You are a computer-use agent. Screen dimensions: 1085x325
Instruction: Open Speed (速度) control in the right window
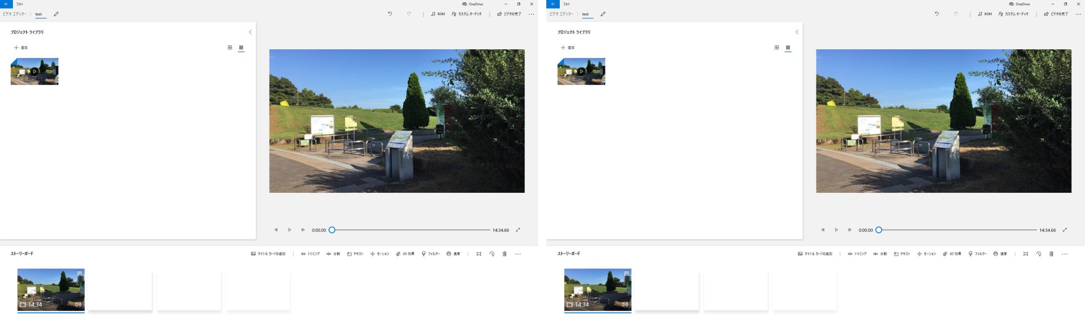click(1000, 254)
